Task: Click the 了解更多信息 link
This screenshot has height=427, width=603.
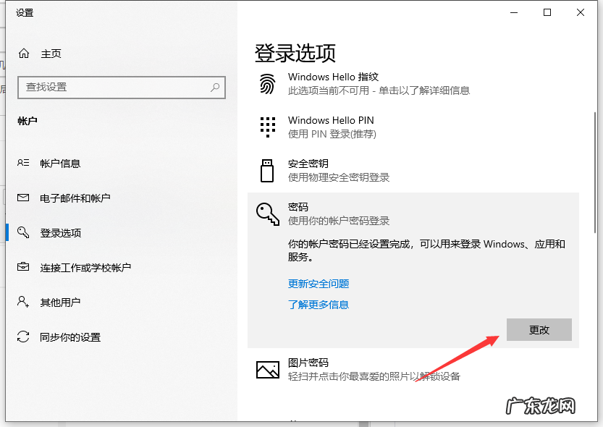Action: click(319, 306)
